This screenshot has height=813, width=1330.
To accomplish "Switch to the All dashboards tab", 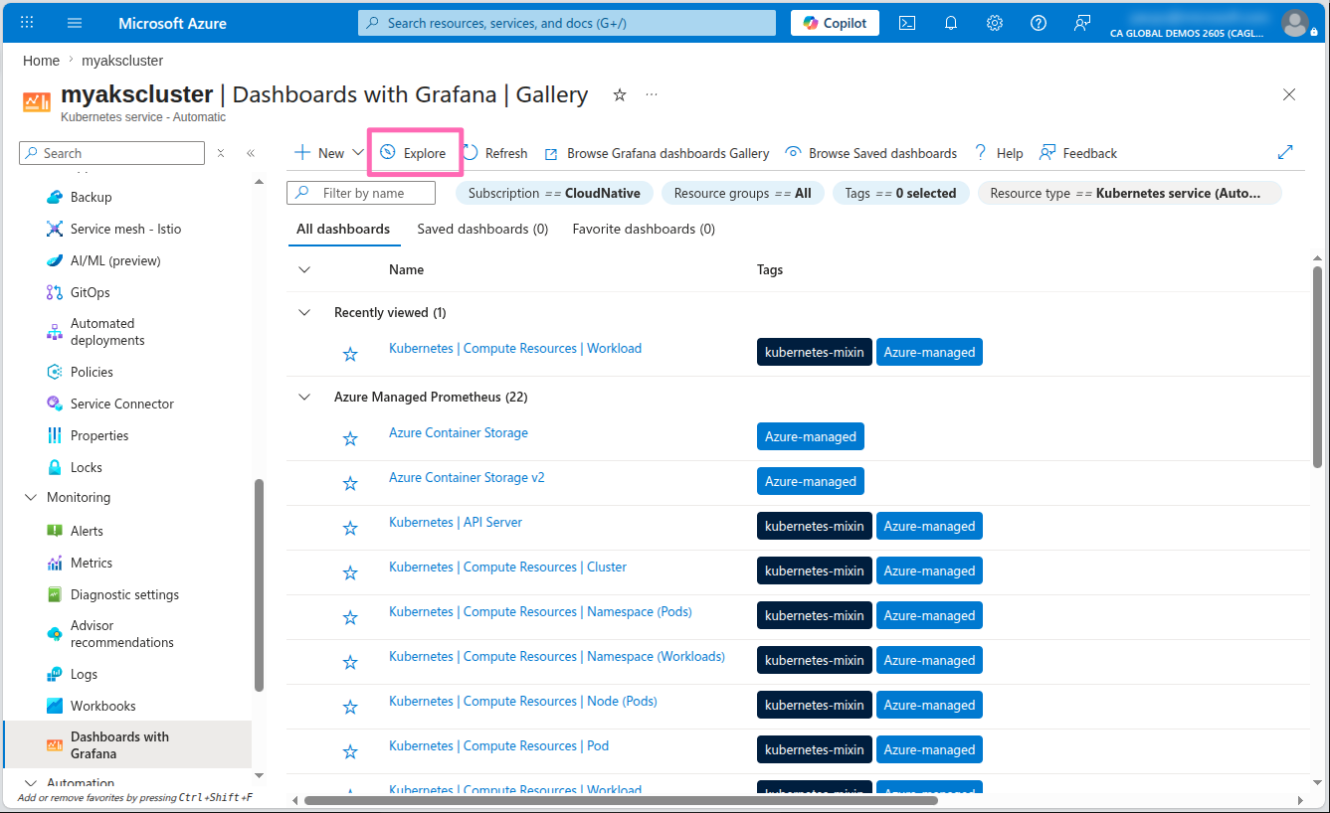I will tap(343, 229).
